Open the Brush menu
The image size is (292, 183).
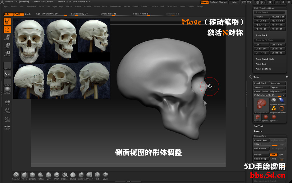pyautogui.click(x=14, y=6)
